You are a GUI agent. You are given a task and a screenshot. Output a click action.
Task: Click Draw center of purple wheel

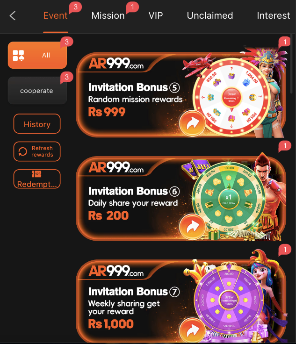(229, 300)
